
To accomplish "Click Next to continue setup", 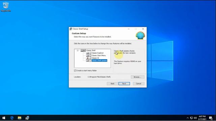I will (124, 84).
